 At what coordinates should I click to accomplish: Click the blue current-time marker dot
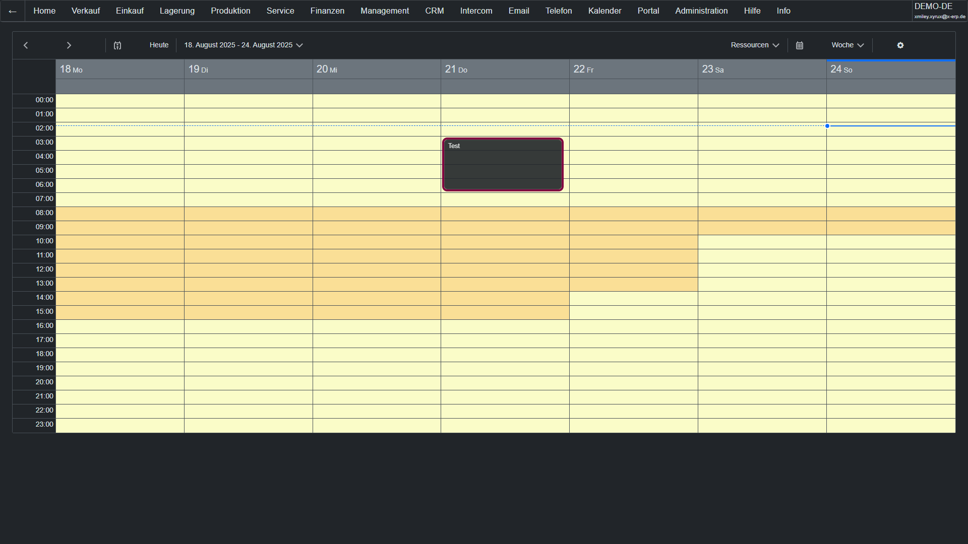(827, 126)
